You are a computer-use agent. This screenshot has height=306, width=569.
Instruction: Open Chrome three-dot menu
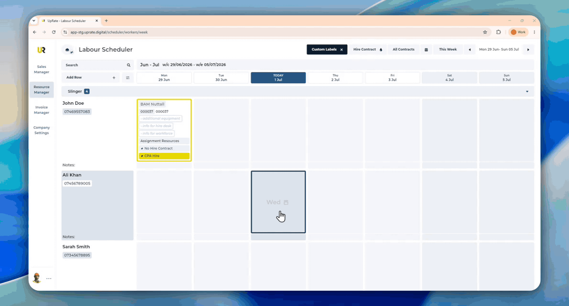(534, 33)
